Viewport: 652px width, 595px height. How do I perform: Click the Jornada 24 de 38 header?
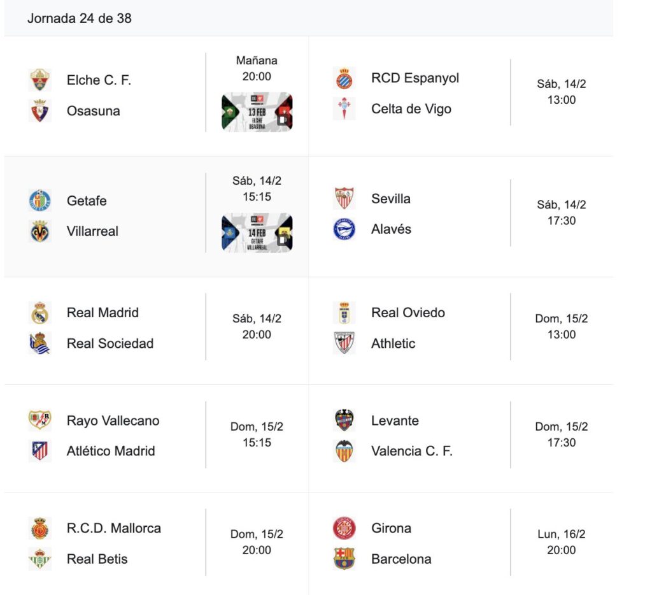tap(80, 18)
